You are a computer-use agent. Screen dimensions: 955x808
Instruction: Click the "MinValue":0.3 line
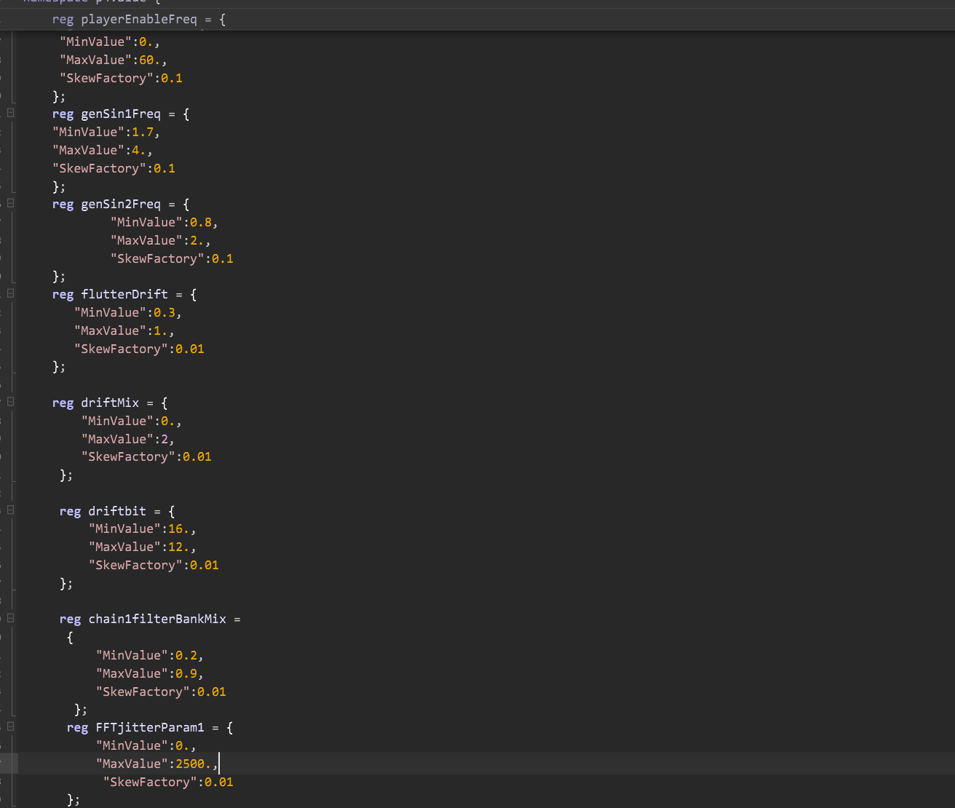(x=128, y=312)
